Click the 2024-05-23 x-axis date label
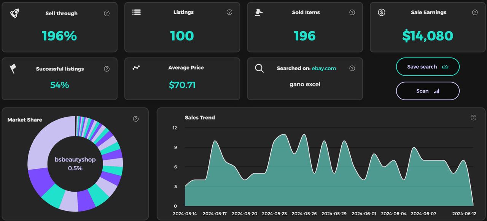487x221 pixels. coord(274,214)
